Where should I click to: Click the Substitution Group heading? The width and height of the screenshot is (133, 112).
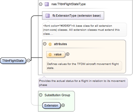click(x=57, y=95)
